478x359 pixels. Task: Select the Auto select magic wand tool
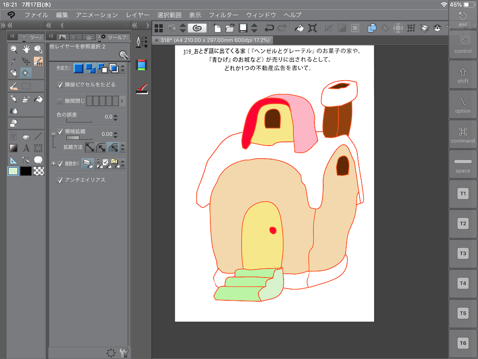[x=26, y=73]
